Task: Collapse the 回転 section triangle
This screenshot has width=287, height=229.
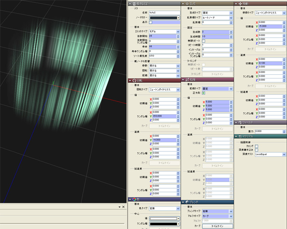Action: (x=130, y=80)
